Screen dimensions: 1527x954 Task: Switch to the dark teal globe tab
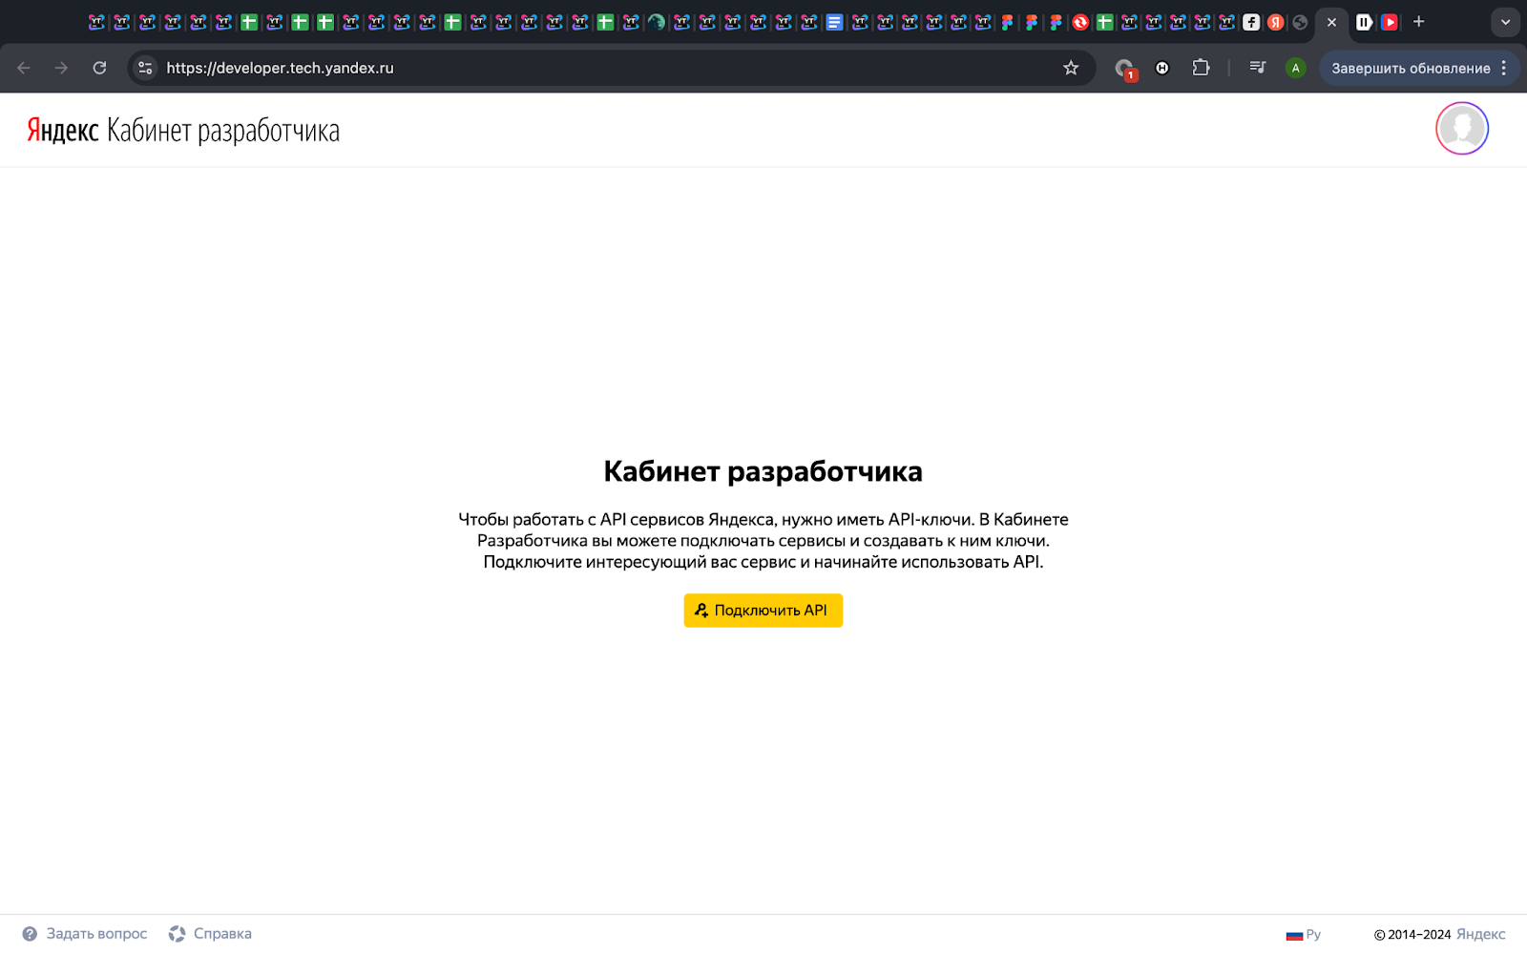pos(657,22)
